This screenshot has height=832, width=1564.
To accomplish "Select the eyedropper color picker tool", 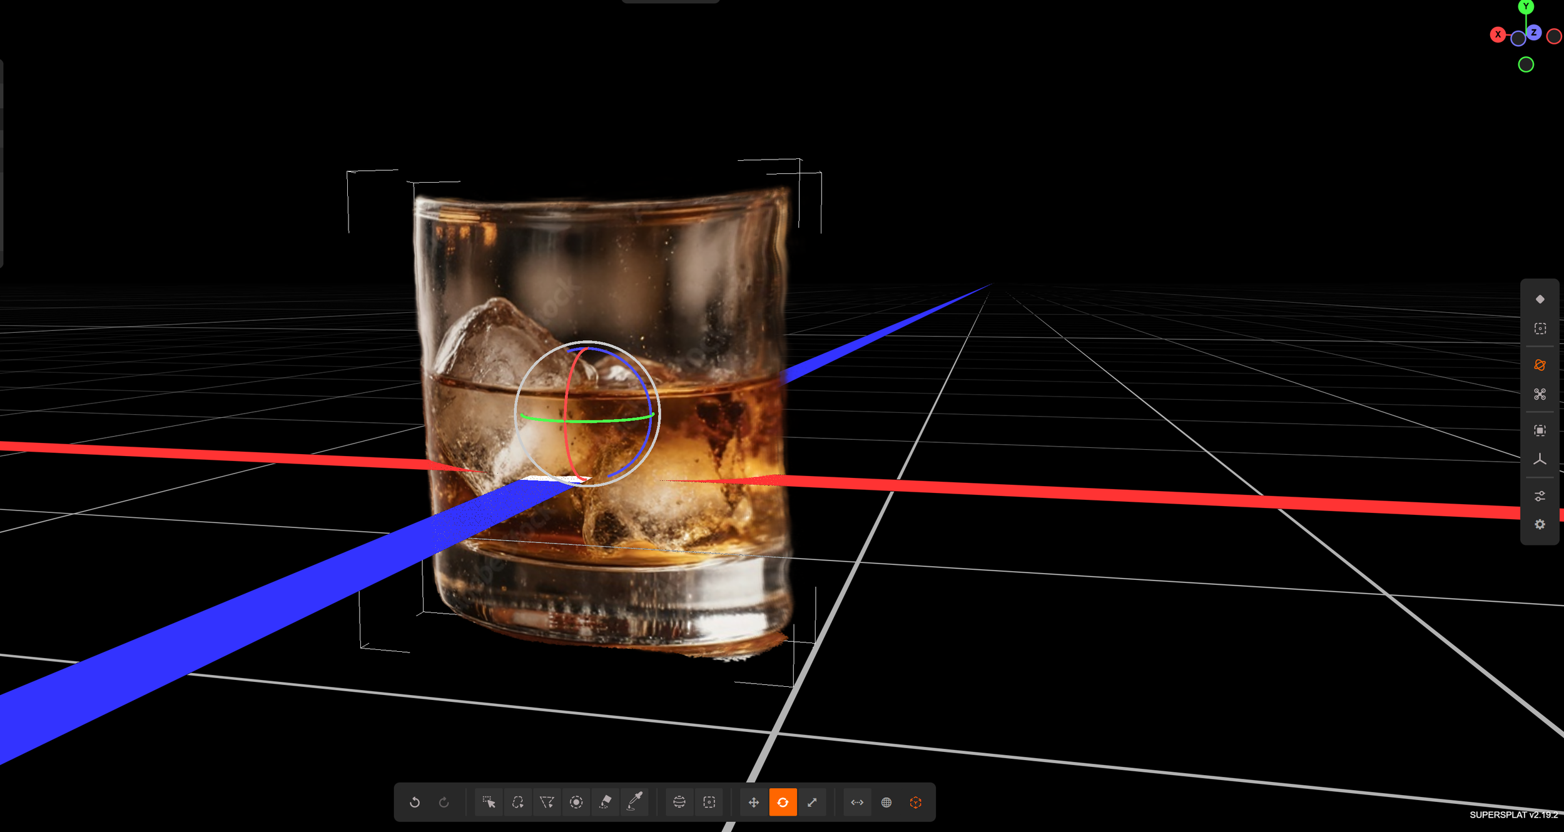I will click(635, 802).
